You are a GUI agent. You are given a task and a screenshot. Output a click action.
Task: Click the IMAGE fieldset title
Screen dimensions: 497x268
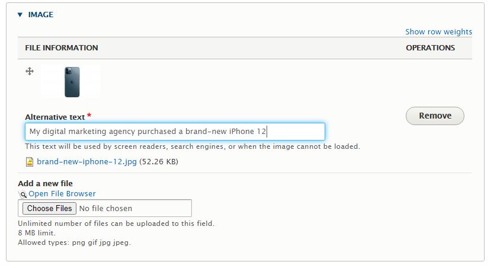click(40, 15)
